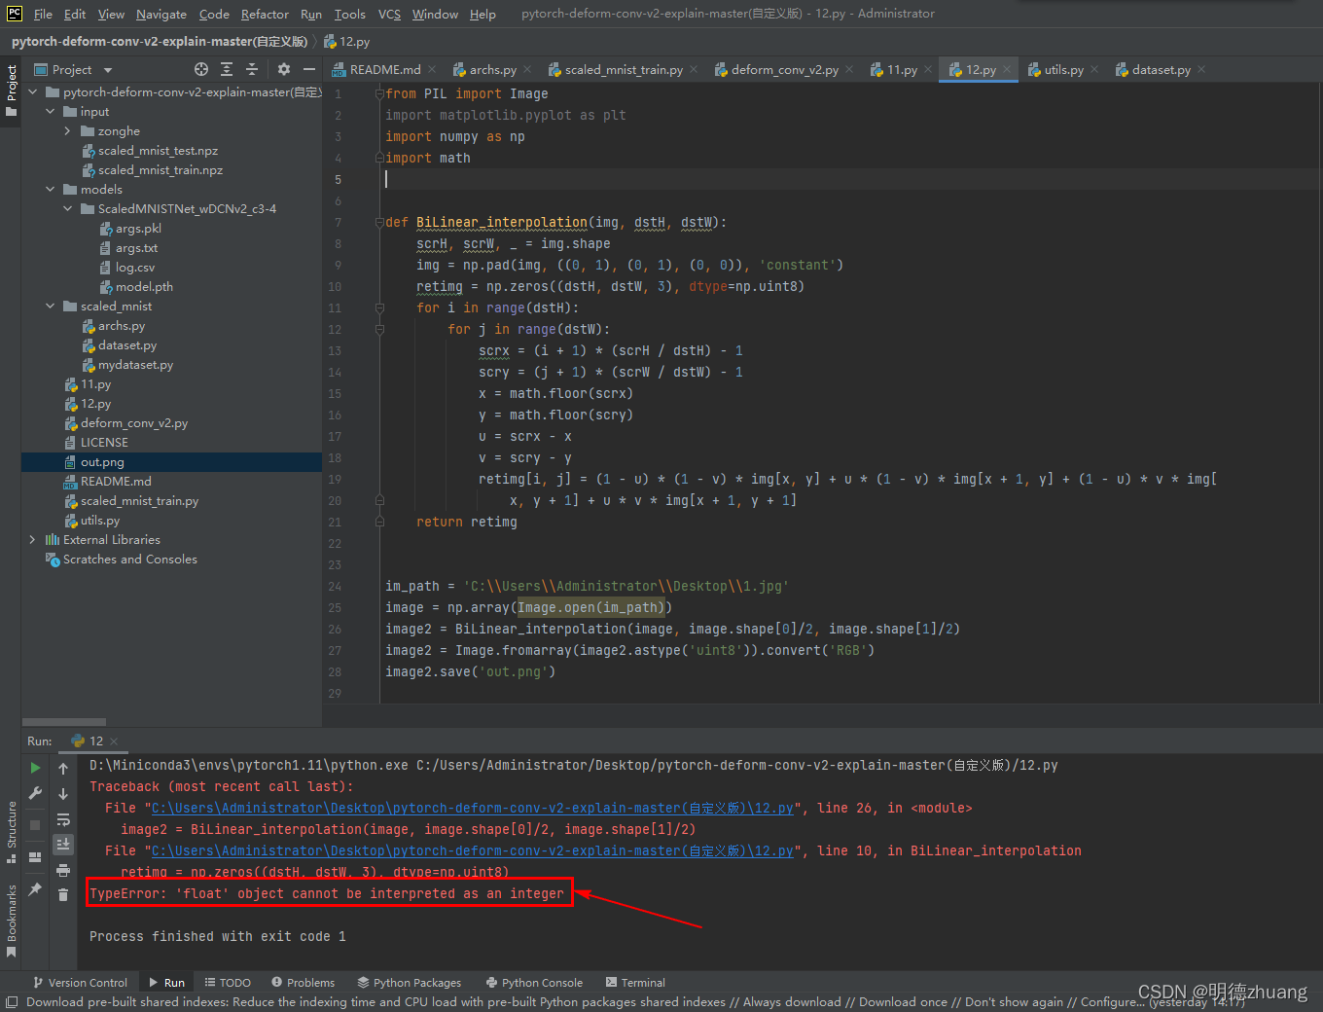This screenshot has width=1323, height=1012.
Task: Jump up the stack trace arrow
Action: tap(63, 769)
